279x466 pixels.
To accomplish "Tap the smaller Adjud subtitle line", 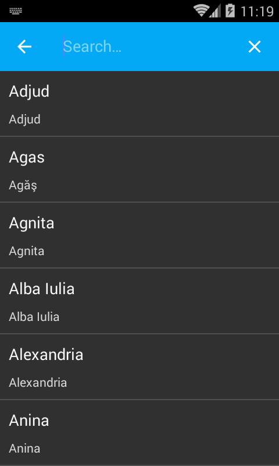I will click(x=24, y=120).
